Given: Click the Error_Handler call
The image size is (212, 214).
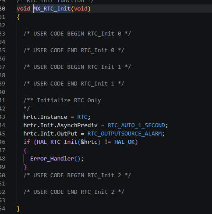Looking at the screenshot, I should (52, 159).
